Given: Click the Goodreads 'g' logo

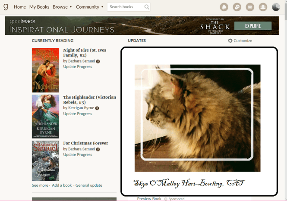Looking at the screenshot, I should pyautogui.click(x=6, y=6).
